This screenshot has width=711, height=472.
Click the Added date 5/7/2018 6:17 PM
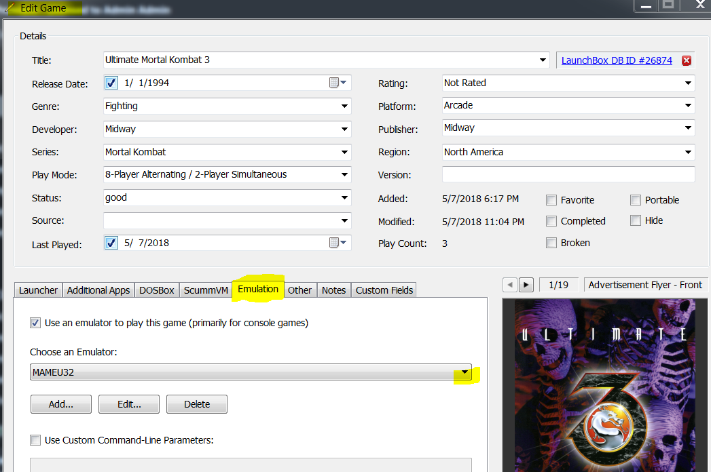pos(480,199)
